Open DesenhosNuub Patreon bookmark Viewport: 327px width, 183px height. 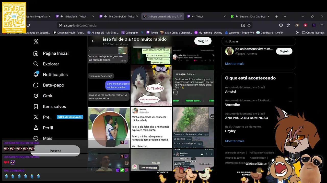[69, 33]
